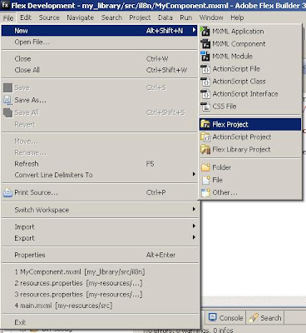Click the Save As disk icon
306x333 pixels.
click(7, 100)
